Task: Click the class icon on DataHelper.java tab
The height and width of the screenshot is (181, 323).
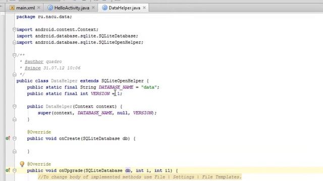Action: (x=104, y=8)
